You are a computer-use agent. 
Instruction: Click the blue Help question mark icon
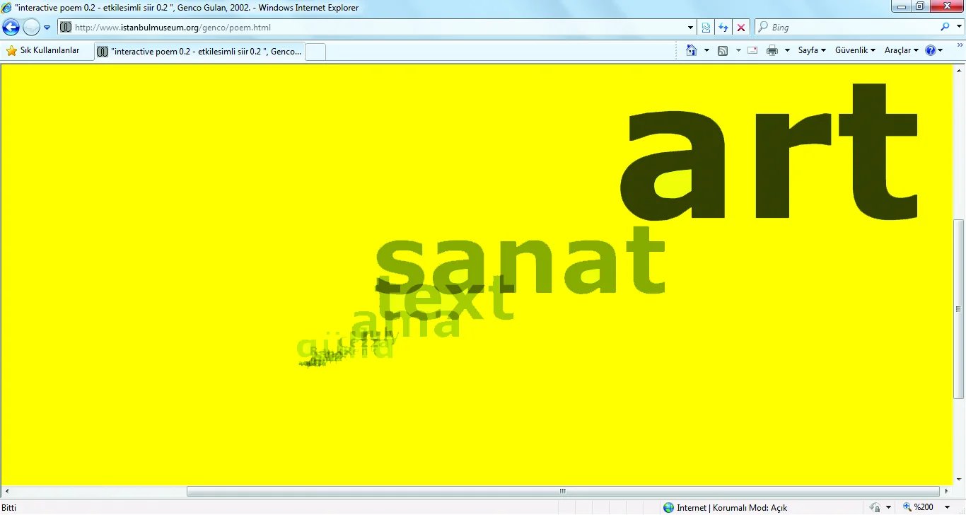931,50
